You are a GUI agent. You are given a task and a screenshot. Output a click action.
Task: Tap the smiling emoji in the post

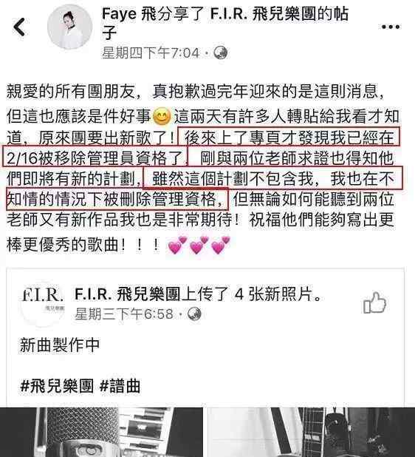pos(162,117)
